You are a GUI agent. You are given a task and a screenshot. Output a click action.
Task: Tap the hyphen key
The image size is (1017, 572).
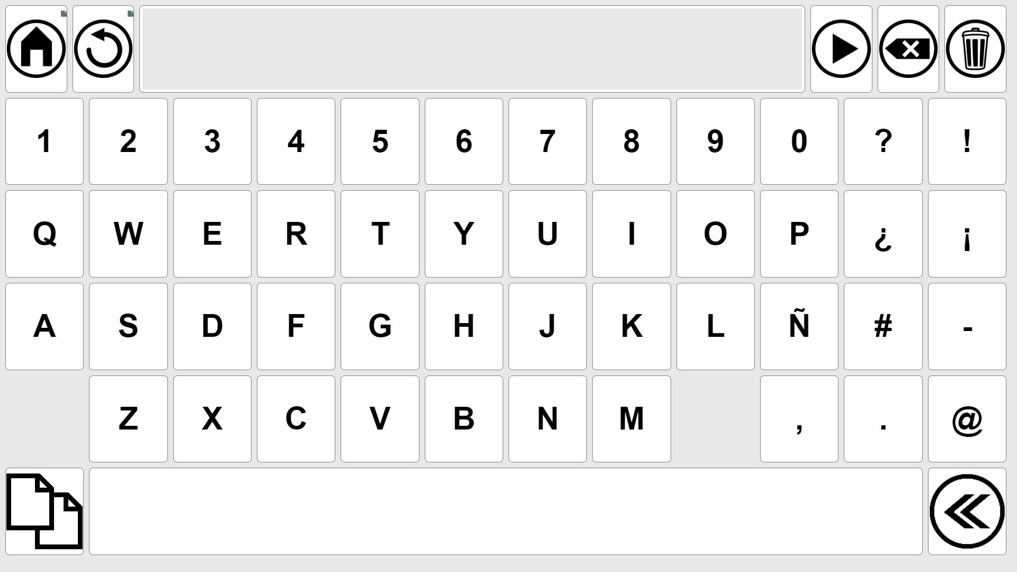pyautogui.click(x=967, y=326)
